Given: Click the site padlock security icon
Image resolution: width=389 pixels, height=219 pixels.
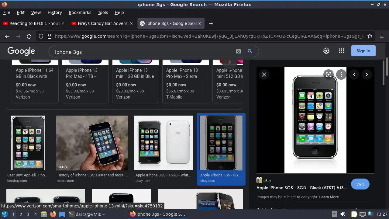Looking at the screenshot, I should point(50,36).
